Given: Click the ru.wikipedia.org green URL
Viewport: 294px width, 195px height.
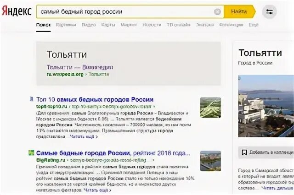Looking at the screenshot, I should pyautogui.click(x=65, y=74).
